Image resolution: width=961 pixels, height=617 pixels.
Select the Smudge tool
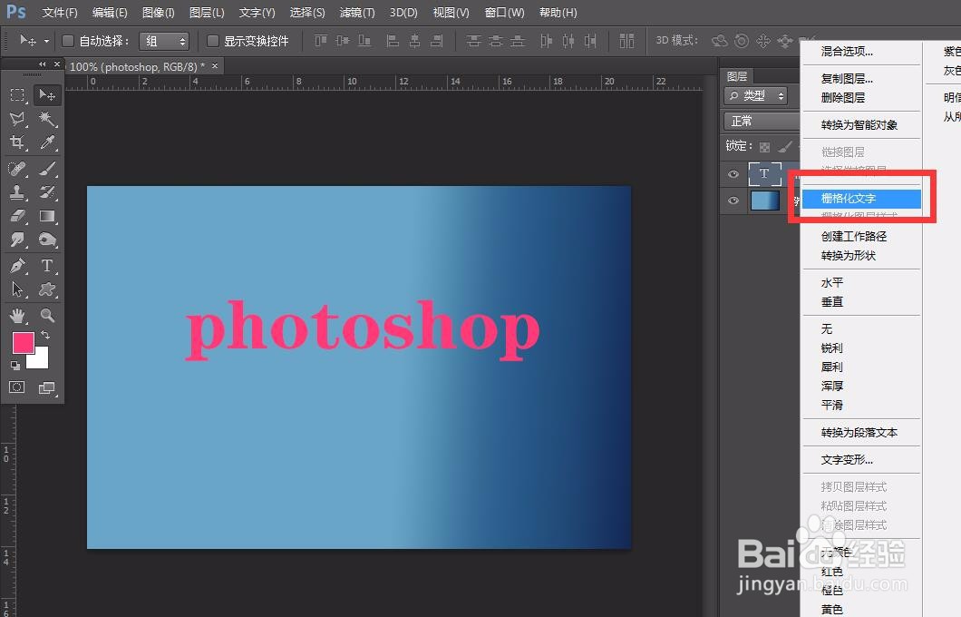click(17, 240)
